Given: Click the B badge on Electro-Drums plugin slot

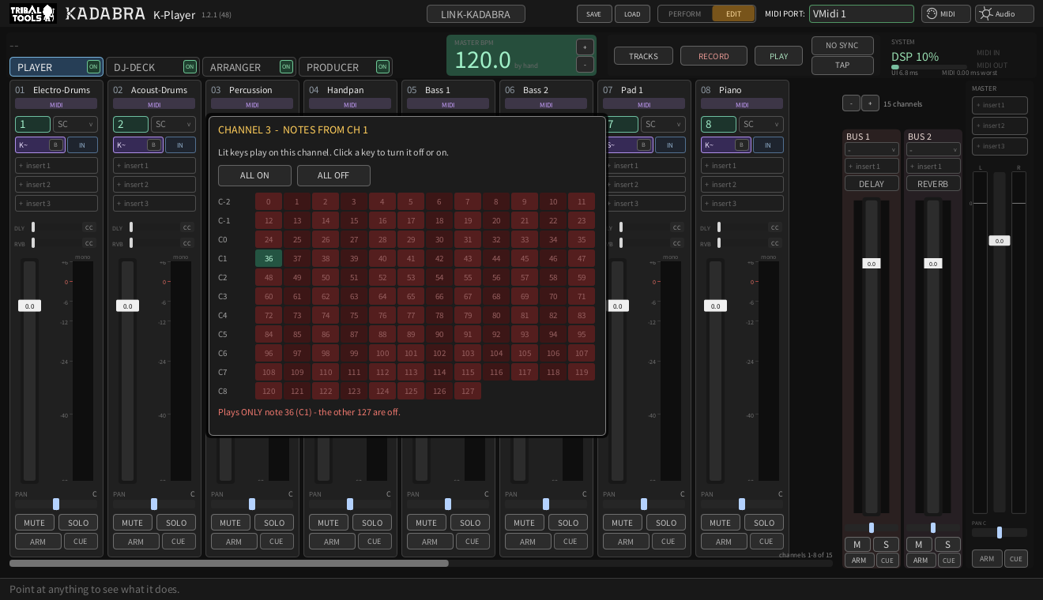Looking at the screenshot, I should point(55,144).
